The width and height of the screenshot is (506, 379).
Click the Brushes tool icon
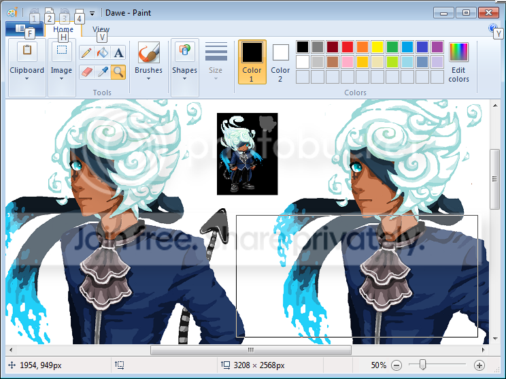148,53
